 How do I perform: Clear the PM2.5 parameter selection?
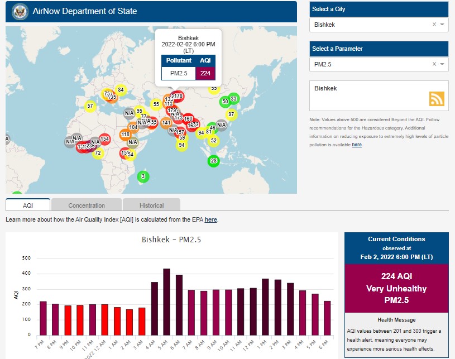(434, 64)
